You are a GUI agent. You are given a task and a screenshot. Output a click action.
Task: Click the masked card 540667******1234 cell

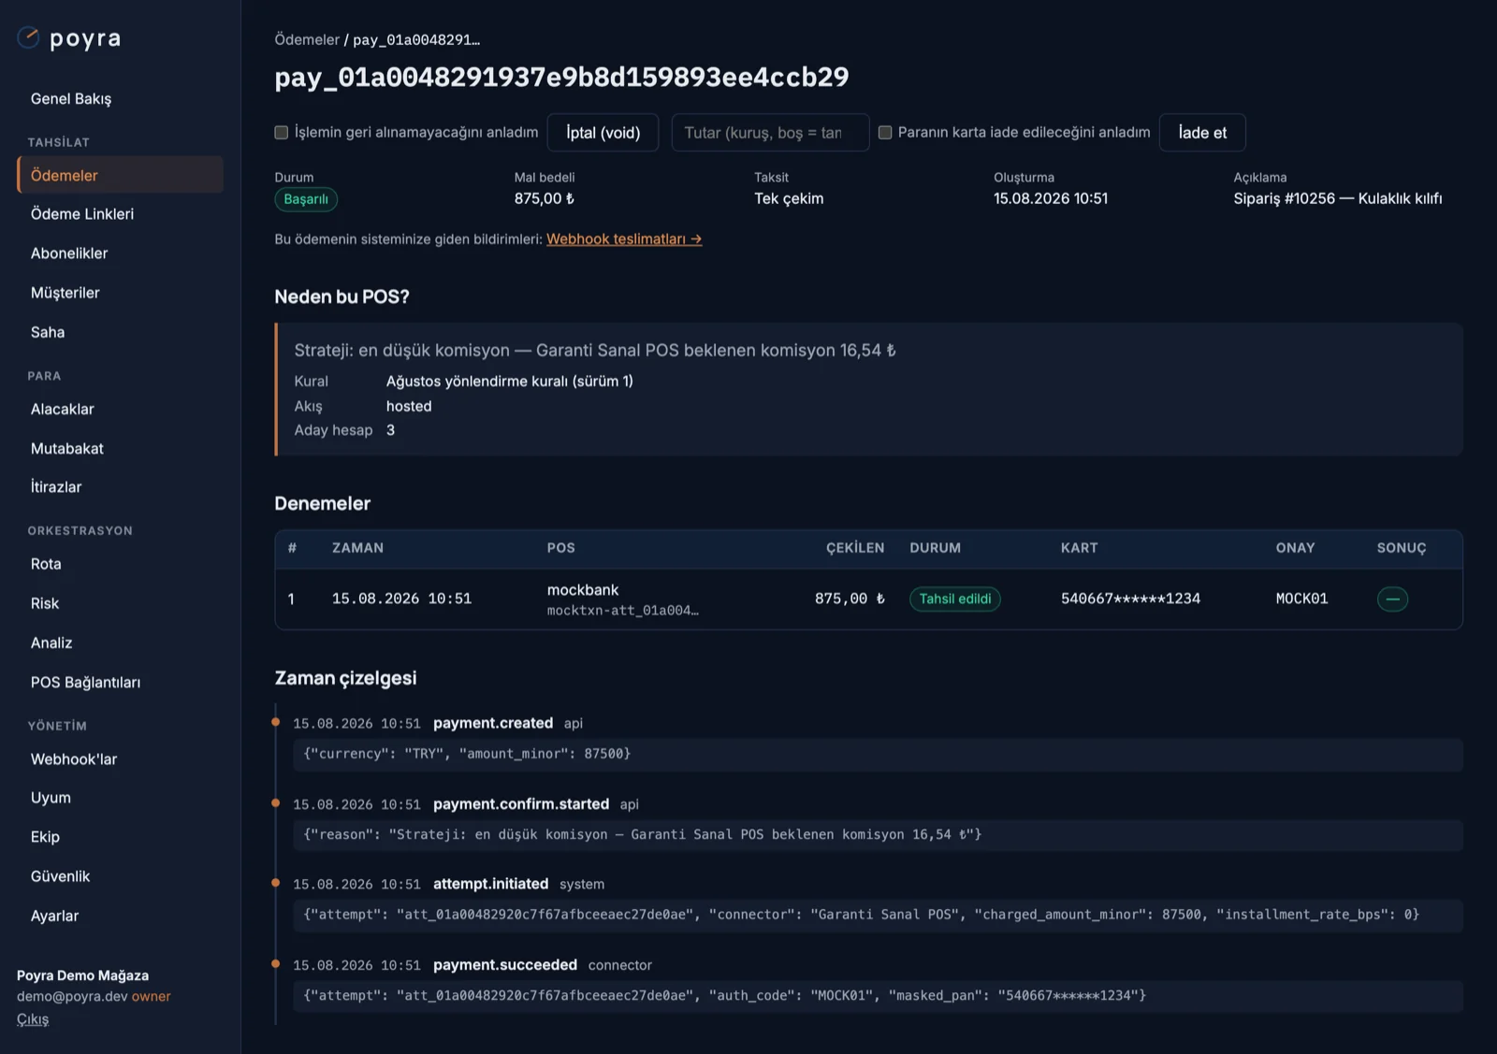pyautogui.click(x=1130, y=599)
